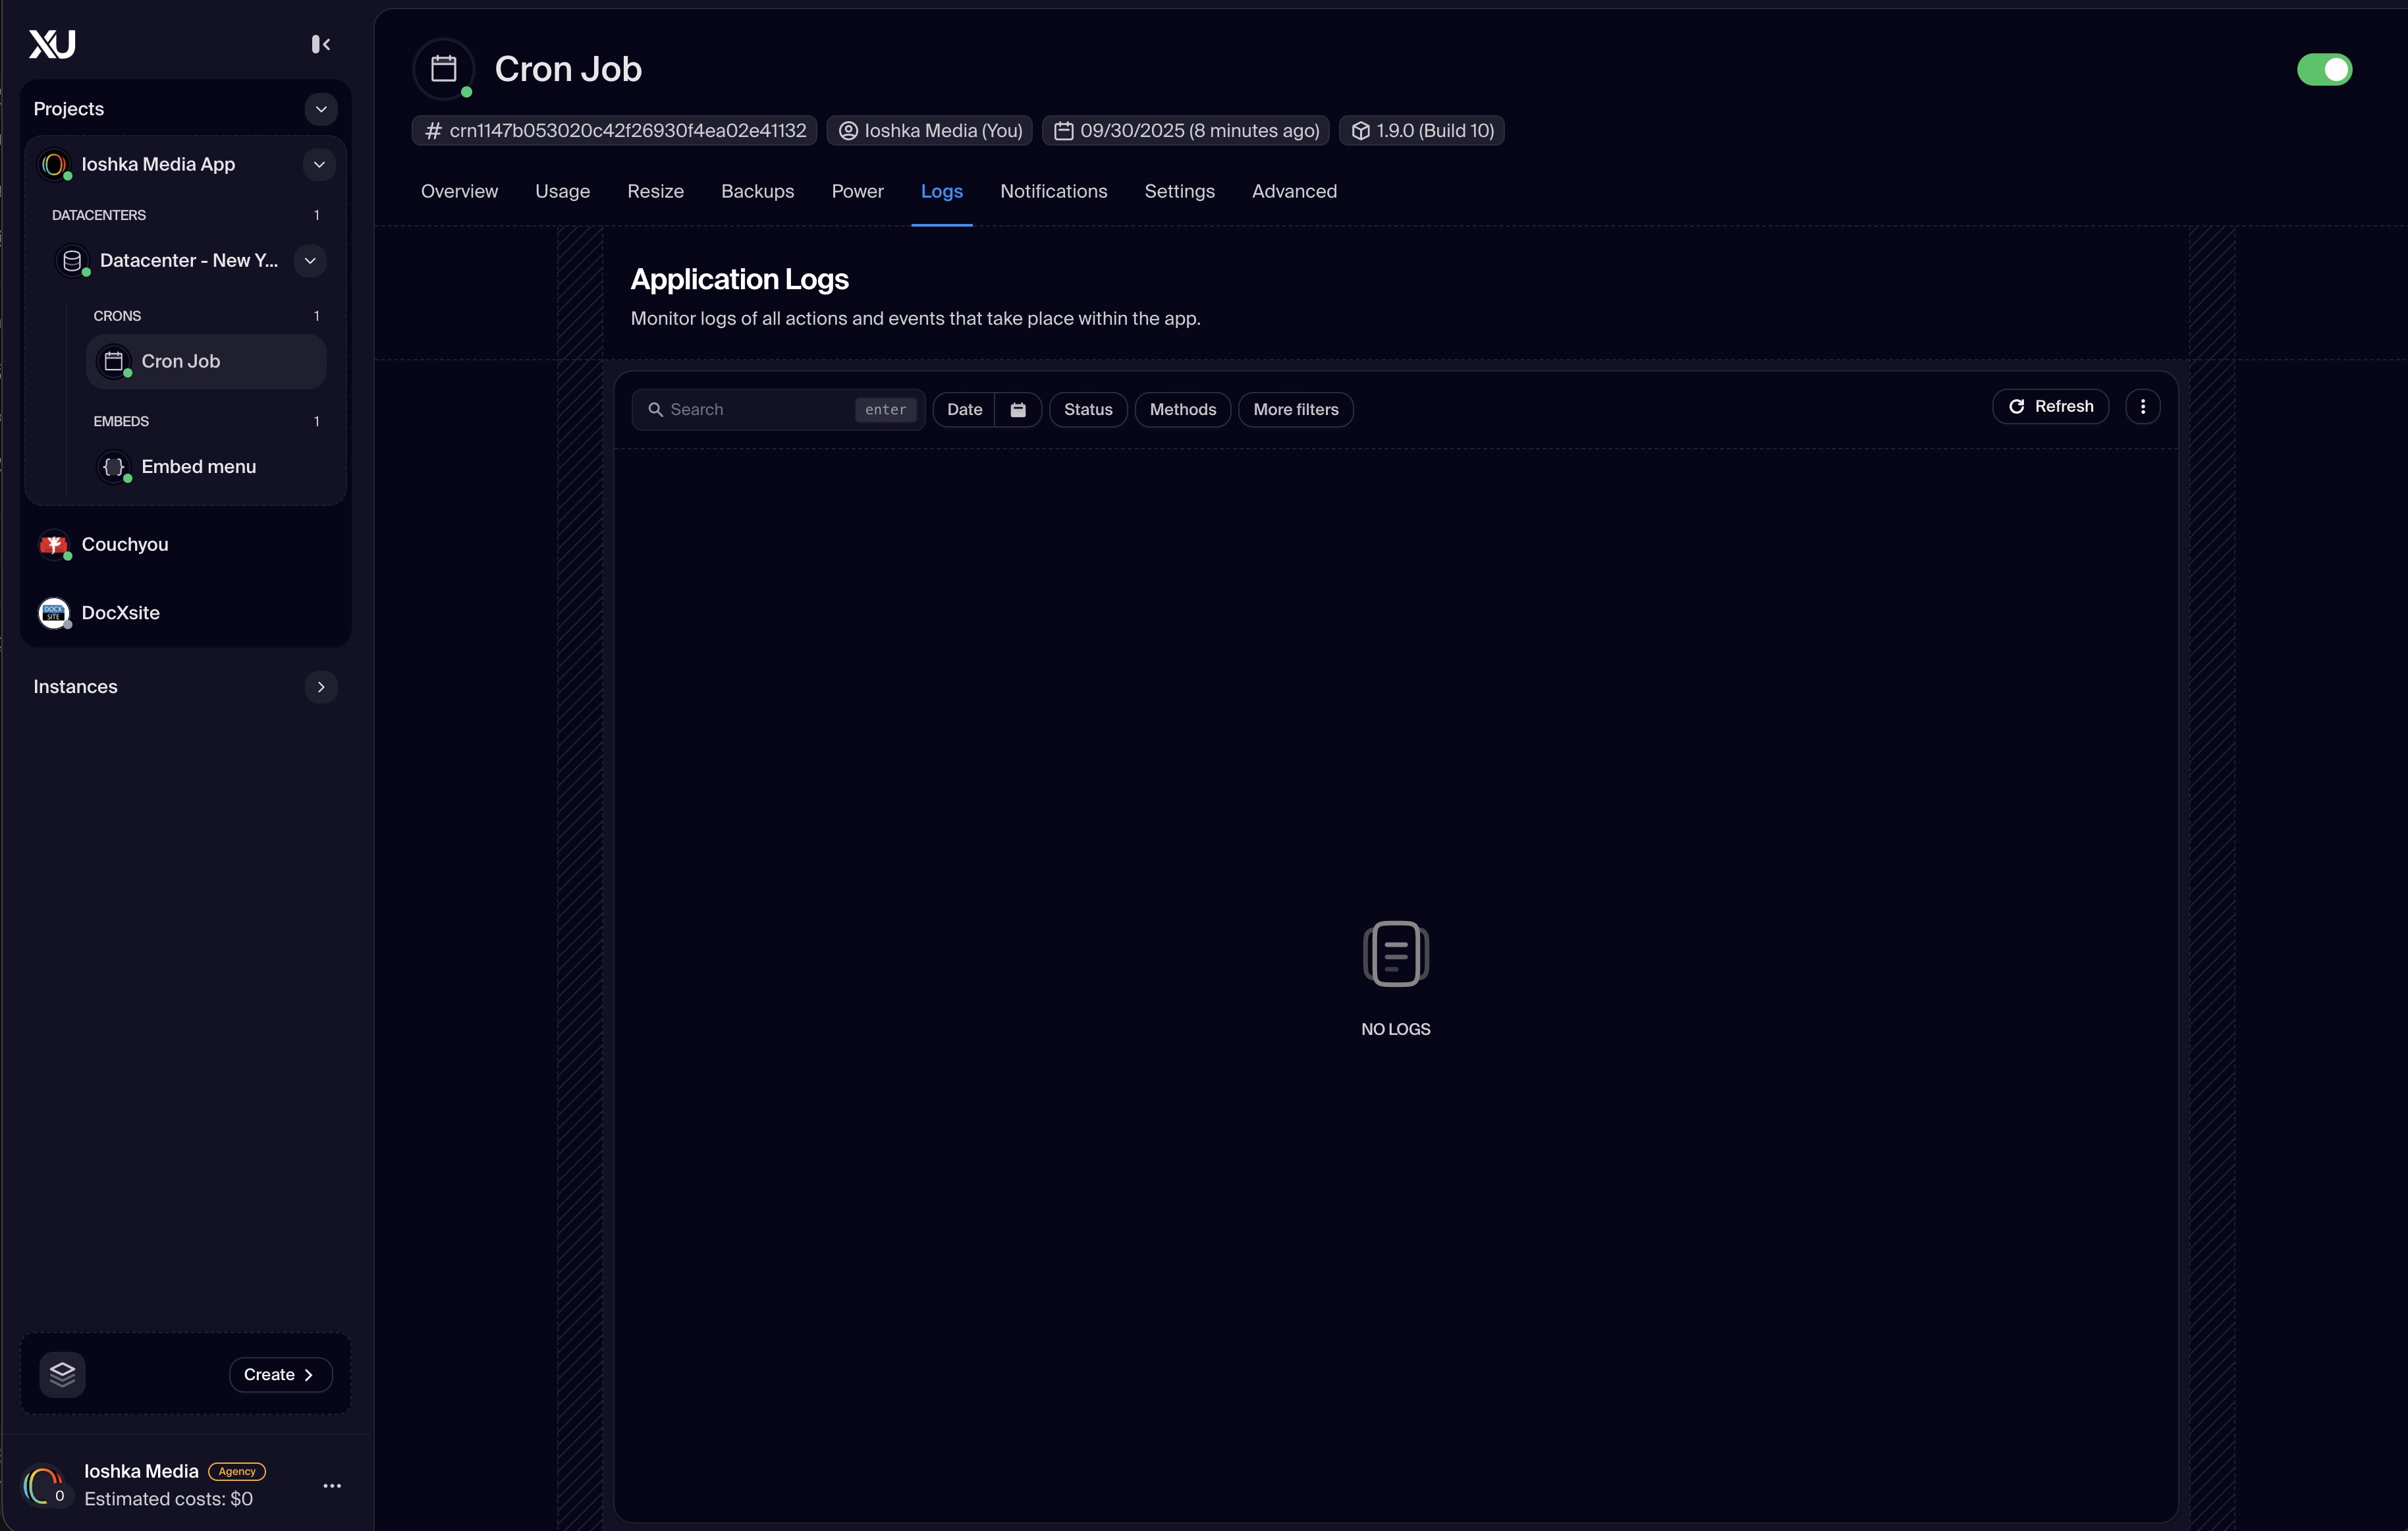Expand the Instances section
The width and height of the screenshot is (2408, 1531).
click(321, 687)
